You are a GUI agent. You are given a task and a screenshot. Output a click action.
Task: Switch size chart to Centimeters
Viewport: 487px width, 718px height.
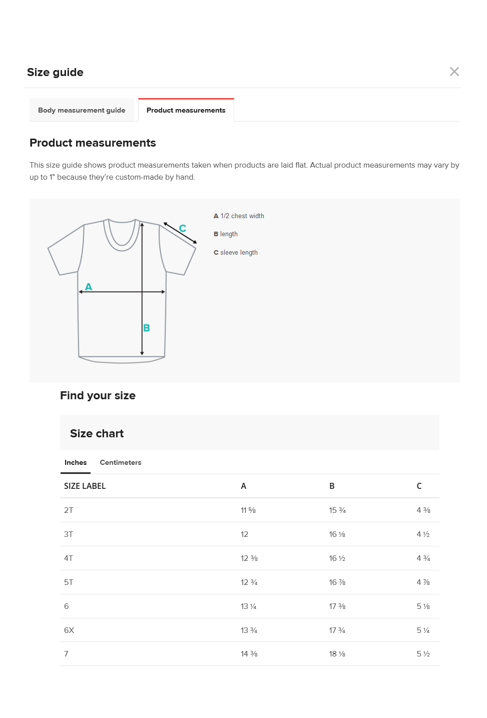coord(121,462)
